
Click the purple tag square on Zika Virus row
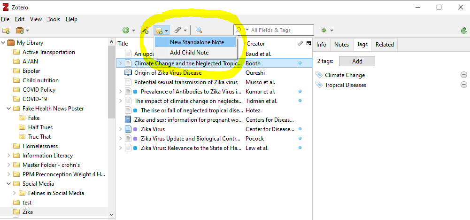[135, 129]
